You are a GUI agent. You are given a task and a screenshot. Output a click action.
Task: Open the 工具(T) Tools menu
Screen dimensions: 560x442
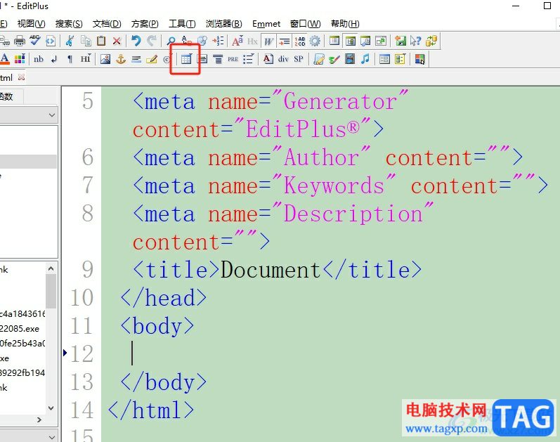click(182, 24)
